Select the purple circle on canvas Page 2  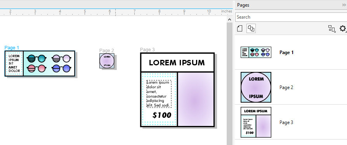(107, 61)
